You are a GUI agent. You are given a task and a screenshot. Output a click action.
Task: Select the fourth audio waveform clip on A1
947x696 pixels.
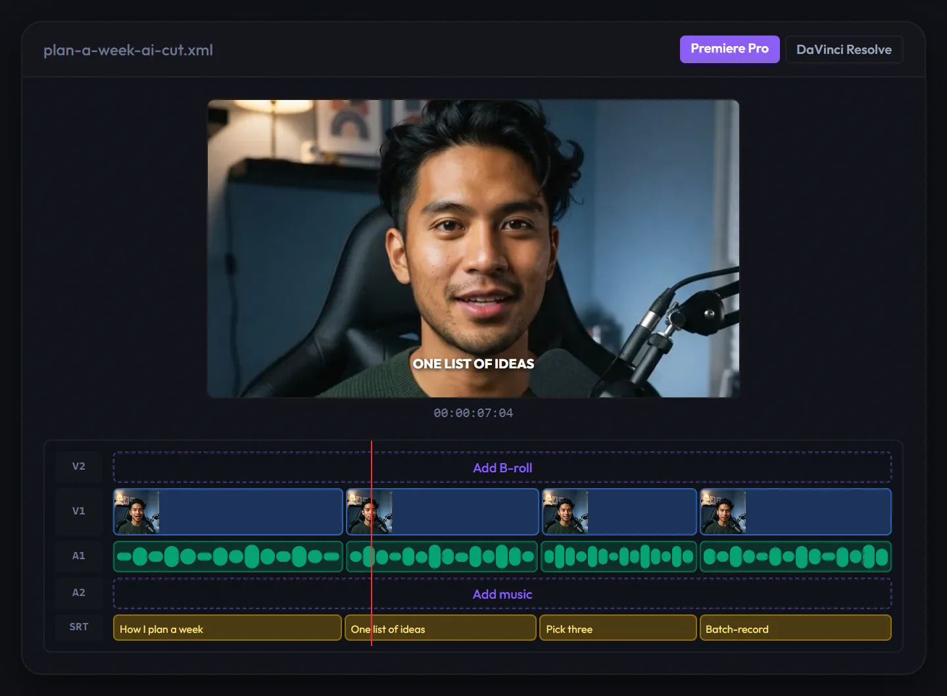tap(796, 557)
